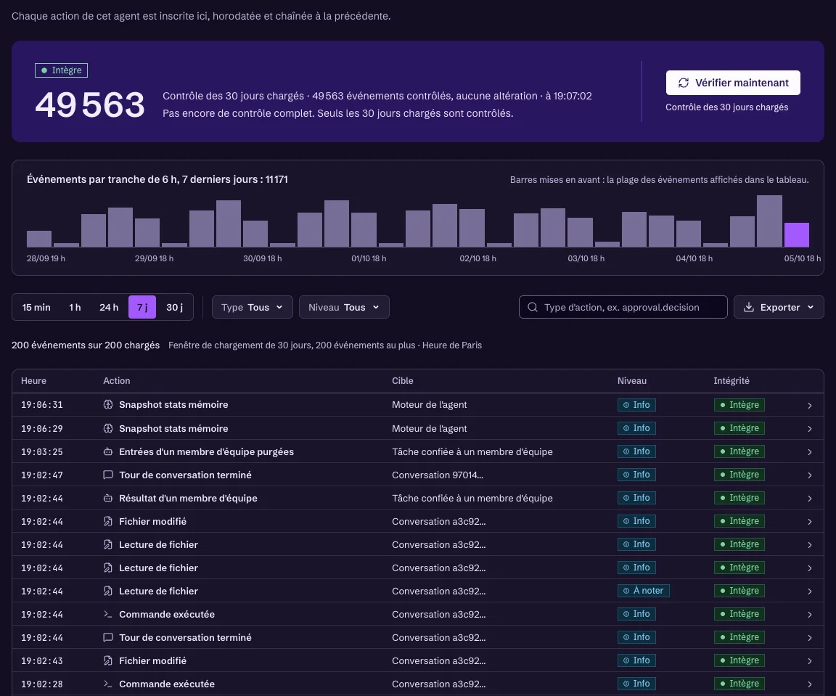
Task: Expand the 19:06:31 Snapshot stats mémoire row chevron
Action: (809, 405)
